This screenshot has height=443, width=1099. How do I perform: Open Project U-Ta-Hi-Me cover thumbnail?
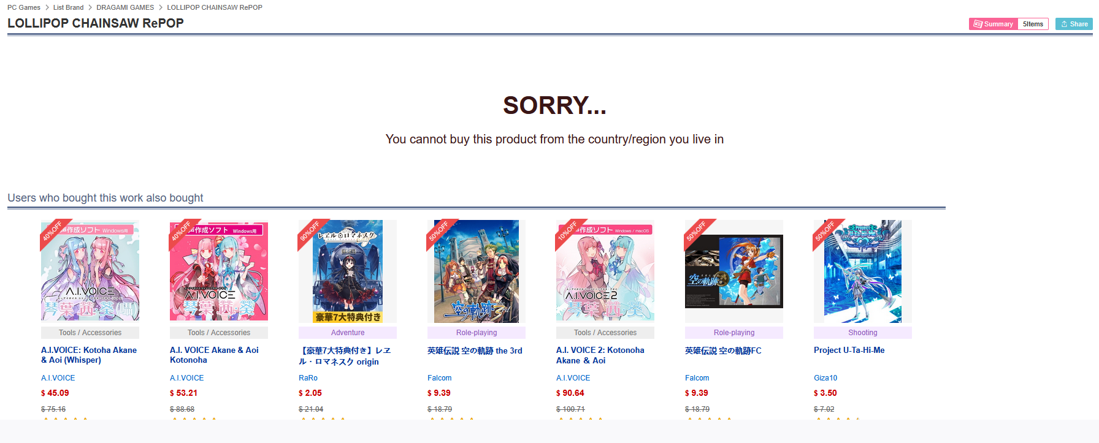pyautogui.click(x=863, y=271)
